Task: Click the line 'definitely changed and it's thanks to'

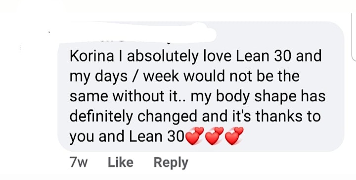Action: pos(195,116)
